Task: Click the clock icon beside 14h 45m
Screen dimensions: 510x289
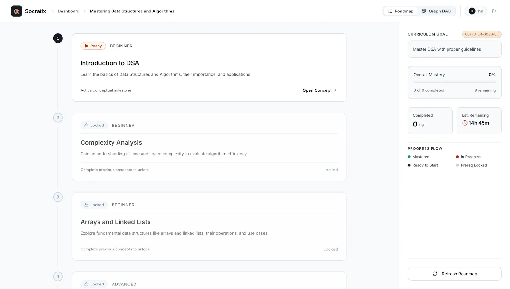Action: point(465,123)
